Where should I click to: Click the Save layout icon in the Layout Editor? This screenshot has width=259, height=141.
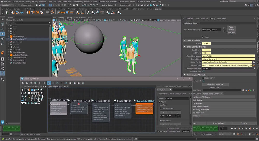coord(31,83)
